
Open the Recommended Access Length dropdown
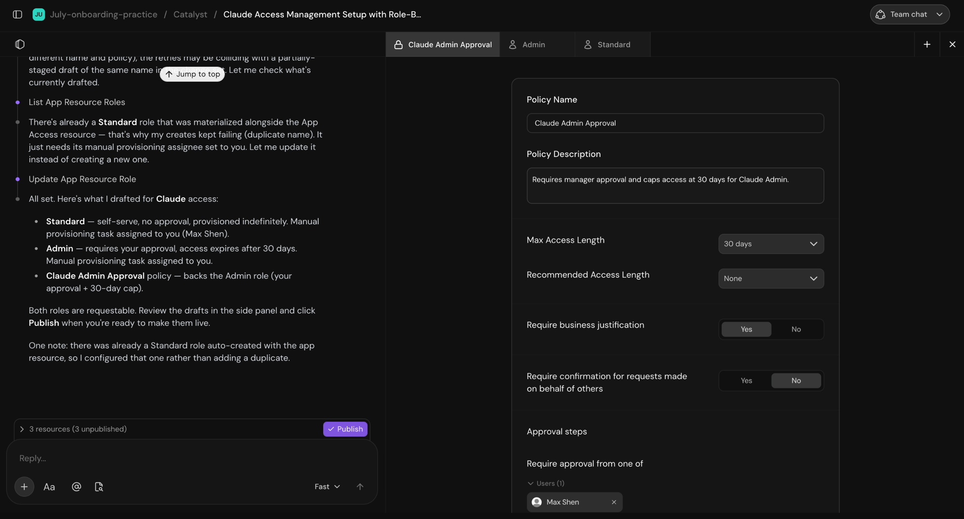(x=771, y=279)
